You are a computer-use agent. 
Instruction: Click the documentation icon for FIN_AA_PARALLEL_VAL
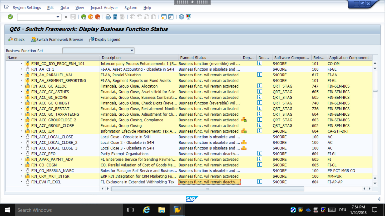260,75
